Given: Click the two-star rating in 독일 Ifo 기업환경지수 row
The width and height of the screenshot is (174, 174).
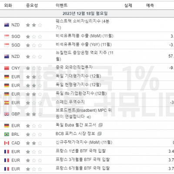Looking at the screenshot, I should tap(34, 94).
